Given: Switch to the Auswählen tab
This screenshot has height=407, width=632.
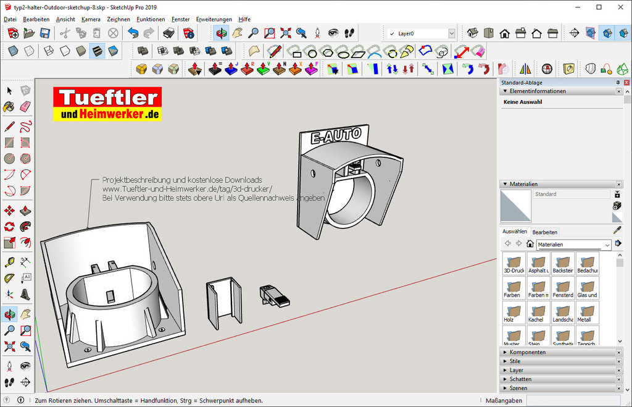Looking at the screenshot, I should coord(515,232).
